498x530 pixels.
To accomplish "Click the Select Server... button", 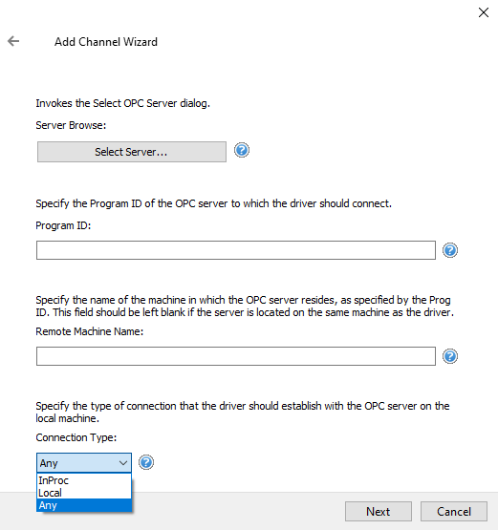I will pyautogui.click(x=132, y=152).
